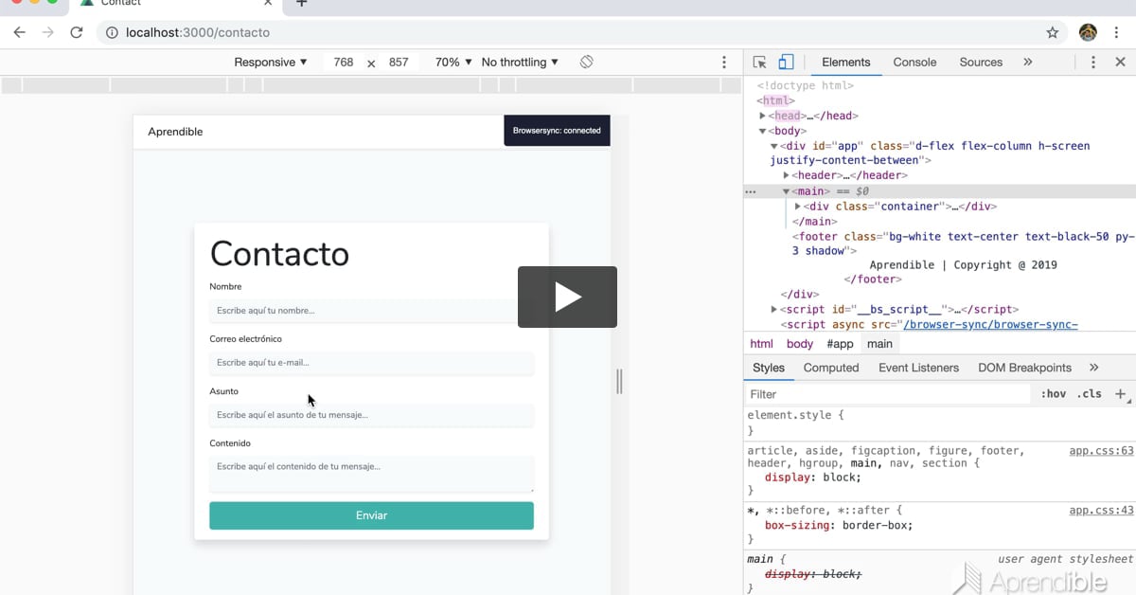Reload the page with refresh icon
1136x595 pixels.
pyautogui.click(x=77, y=32)
